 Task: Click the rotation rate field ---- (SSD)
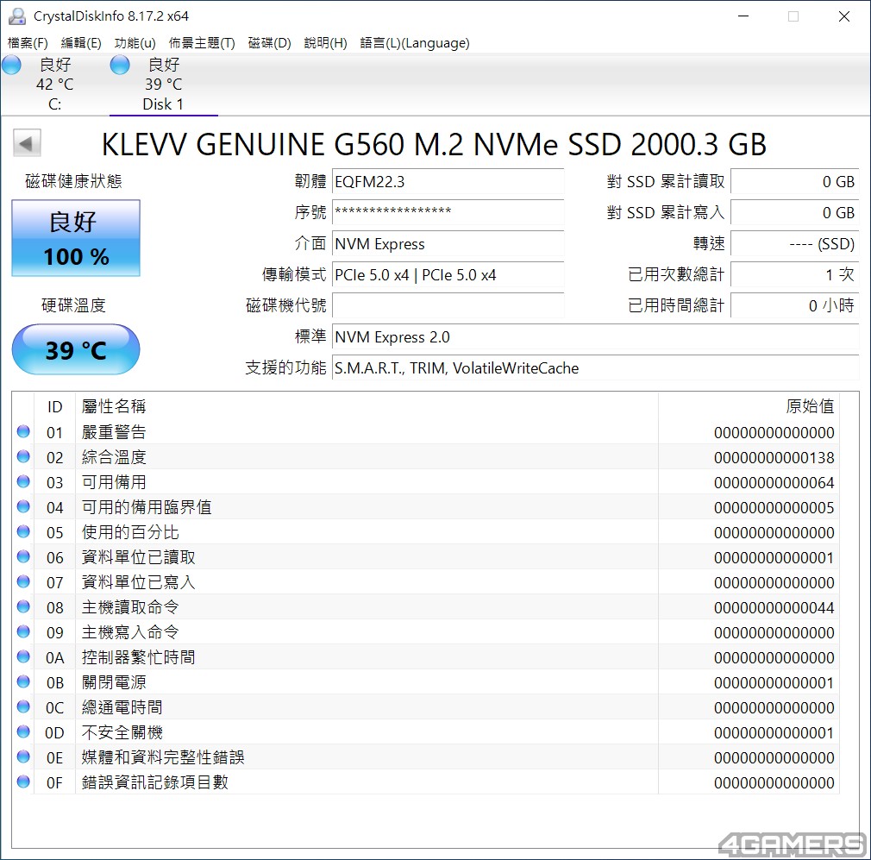(x=795, y=244)
